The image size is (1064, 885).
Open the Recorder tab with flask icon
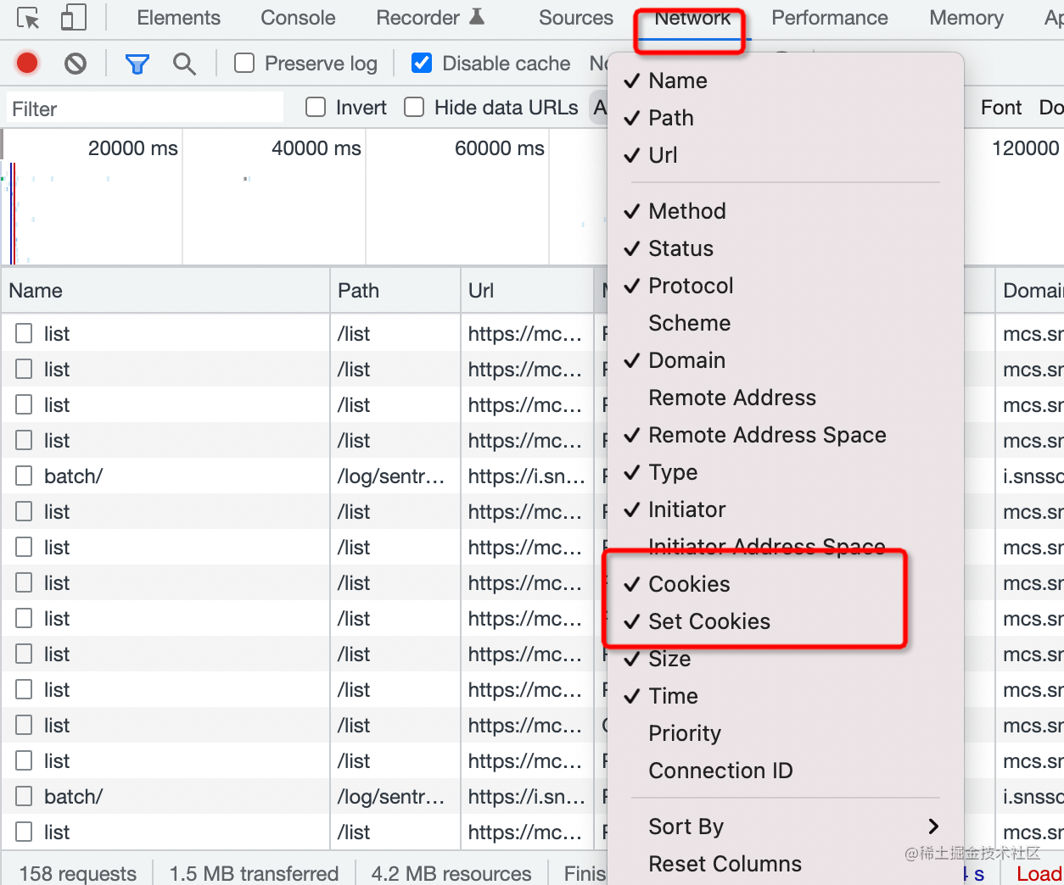click(429, 18)
